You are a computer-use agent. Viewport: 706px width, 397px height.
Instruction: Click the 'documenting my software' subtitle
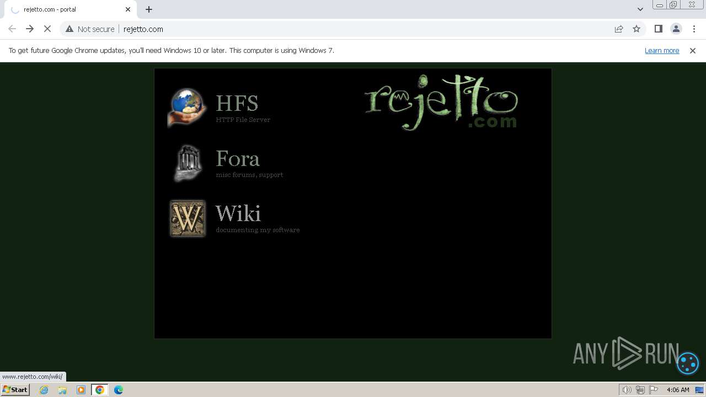tap(258, 230)
